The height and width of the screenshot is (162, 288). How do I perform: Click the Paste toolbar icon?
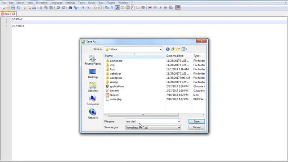pyautogui.click(x=51, y=8)
